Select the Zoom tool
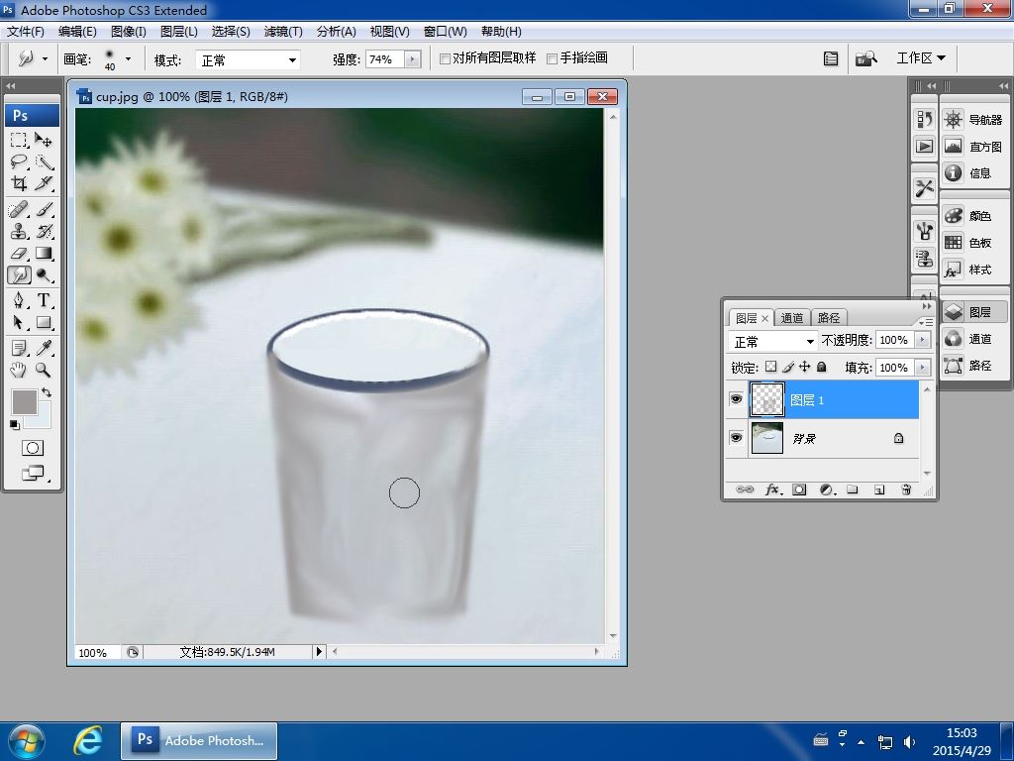 44,371
